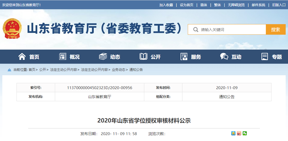The width and height of the screenshot is (288, 141).
Task: Open the 邮件系统 link
Action: 258,5
